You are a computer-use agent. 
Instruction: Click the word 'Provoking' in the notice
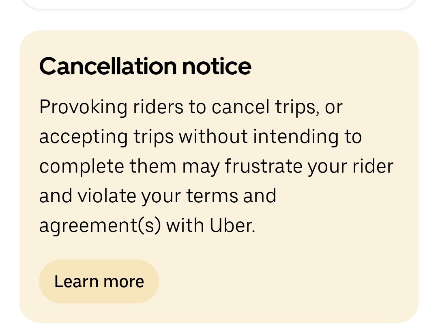click(83, 108)
